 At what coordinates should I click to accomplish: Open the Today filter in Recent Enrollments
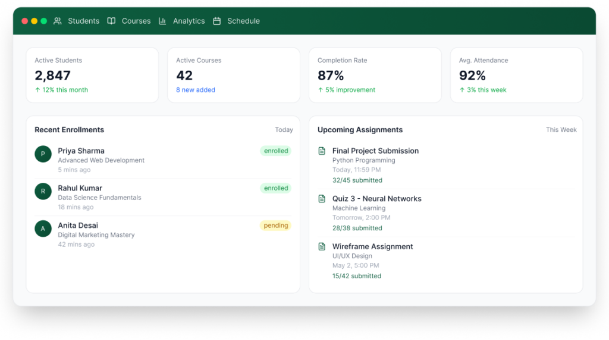pos(284,130)
